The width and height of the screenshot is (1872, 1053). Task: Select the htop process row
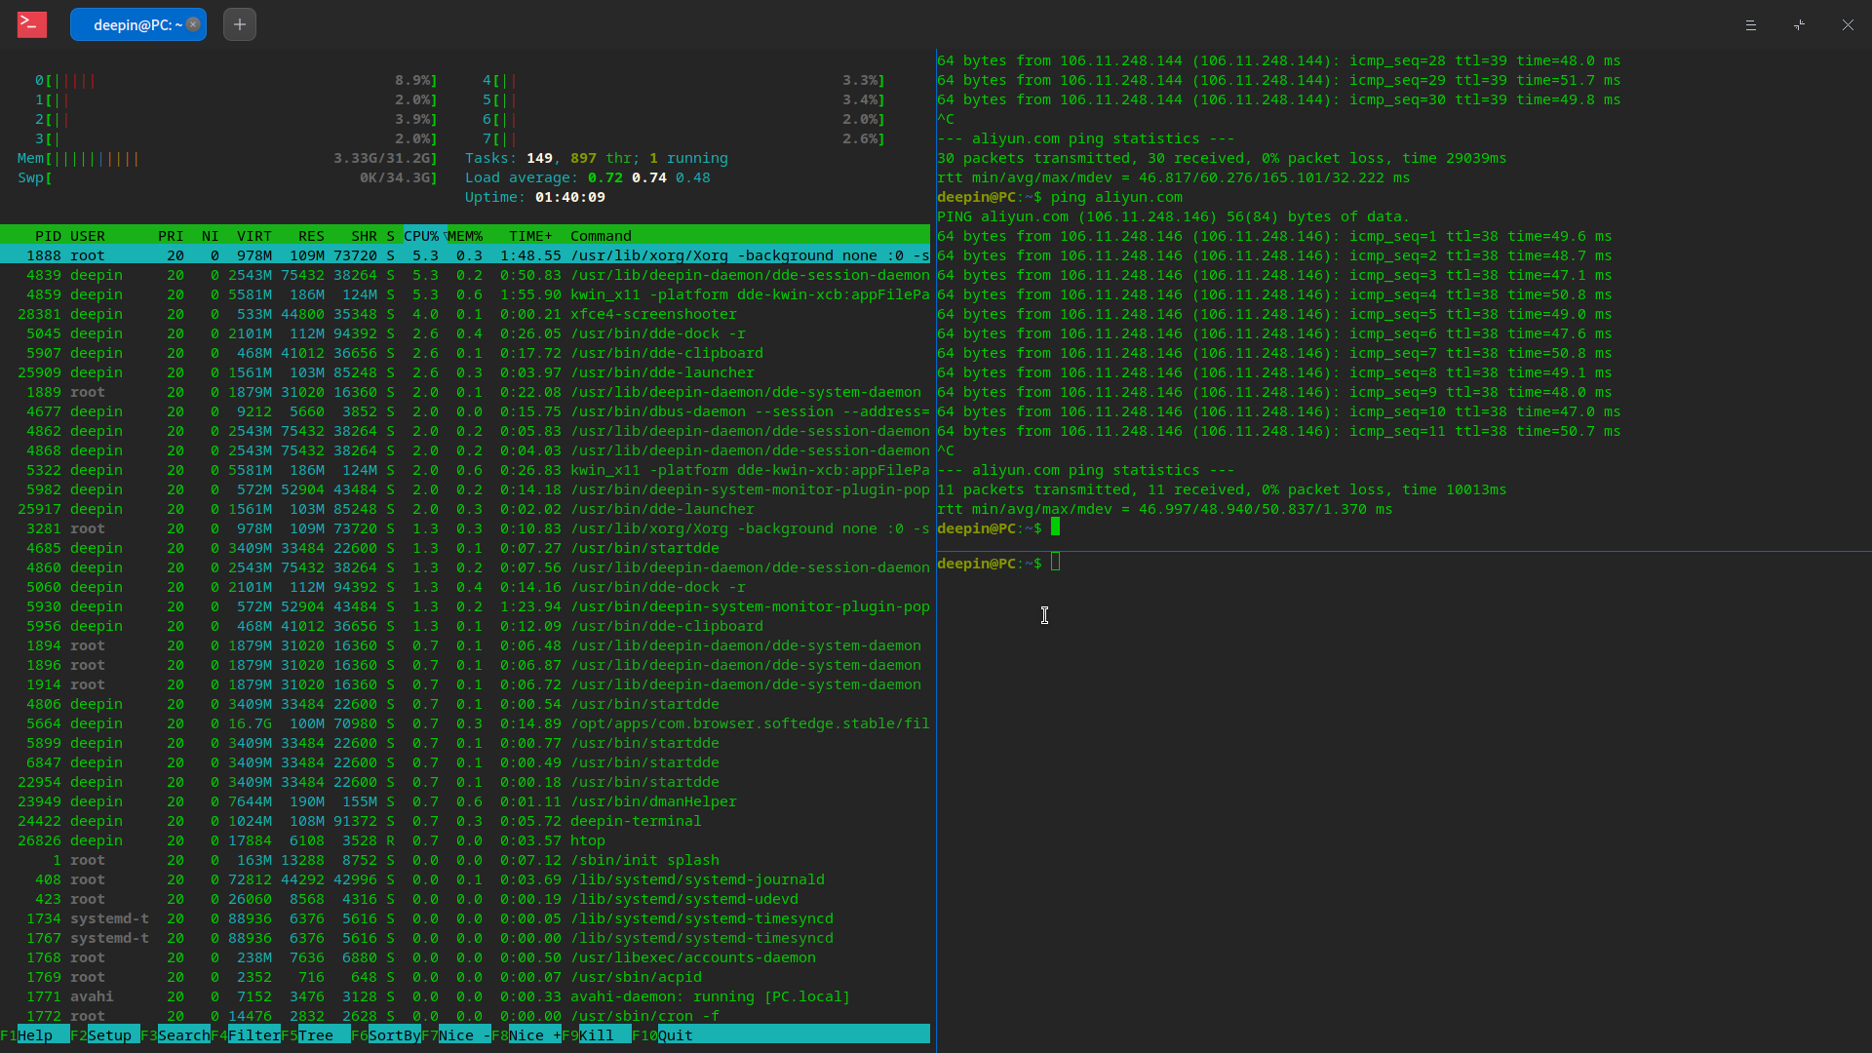pyautogui.click(x=587, y=840)
